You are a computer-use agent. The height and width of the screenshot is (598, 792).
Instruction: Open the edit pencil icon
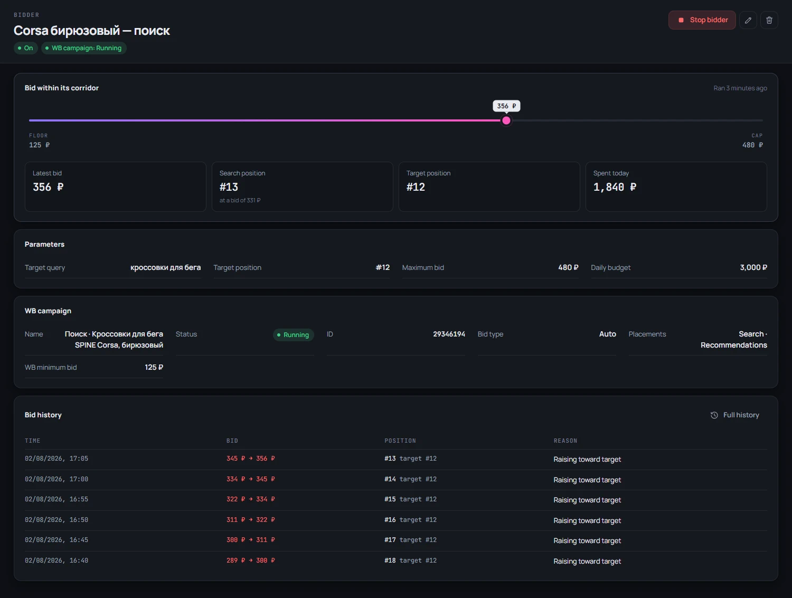(x=748, y=20)
